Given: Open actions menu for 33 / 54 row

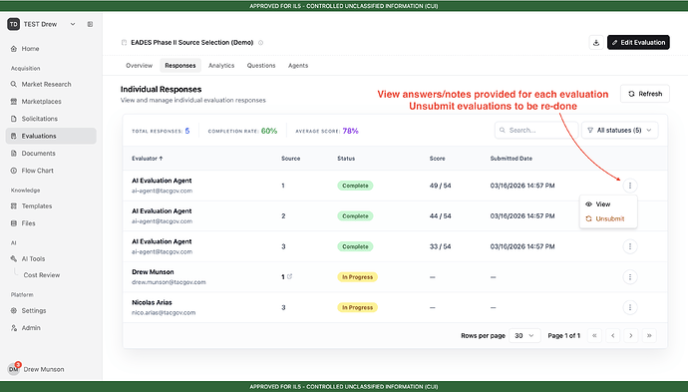Looking at the screenshot, I should [x=630, y=246].
